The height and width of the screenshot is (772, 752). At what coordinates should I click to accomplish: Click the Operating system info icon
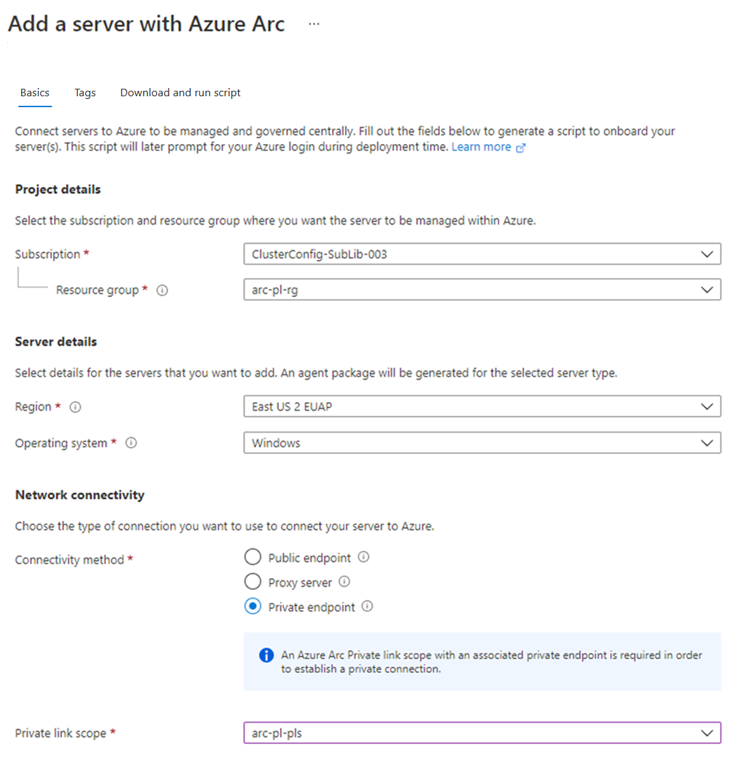click(130, 443)
